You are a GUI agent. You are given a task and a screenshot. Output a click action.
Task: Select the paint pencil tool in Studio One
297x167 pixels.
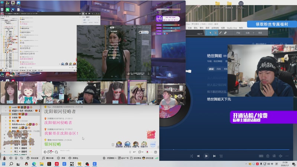(220, 33)
